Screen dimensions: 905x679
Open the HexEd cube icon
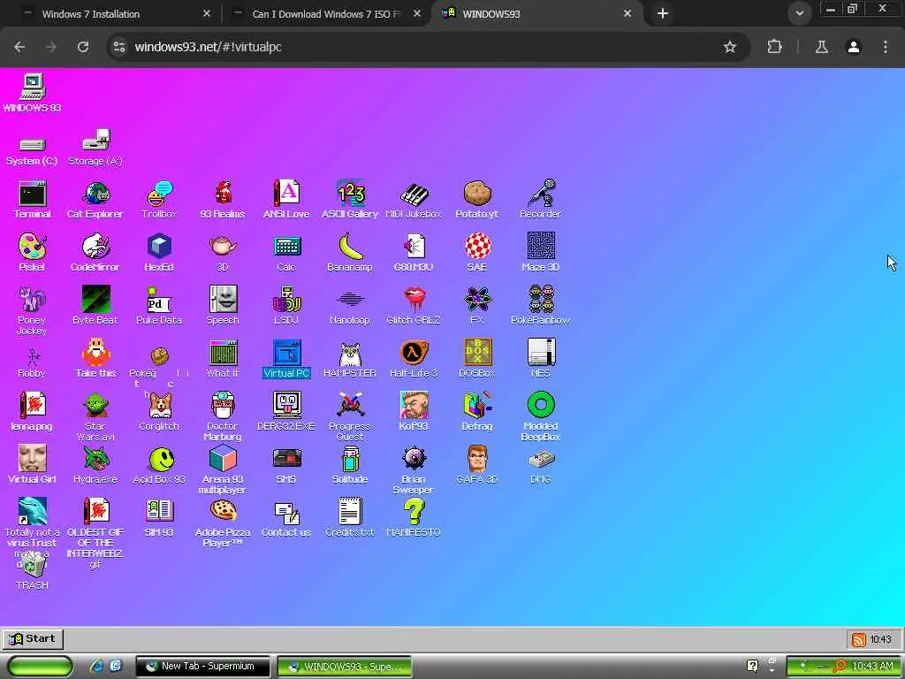pos(159,252)
